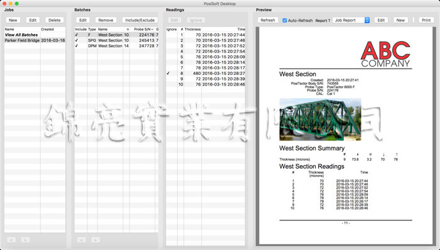Click the Print button
The width and height of the screenshot is (440, 250).
426,20
